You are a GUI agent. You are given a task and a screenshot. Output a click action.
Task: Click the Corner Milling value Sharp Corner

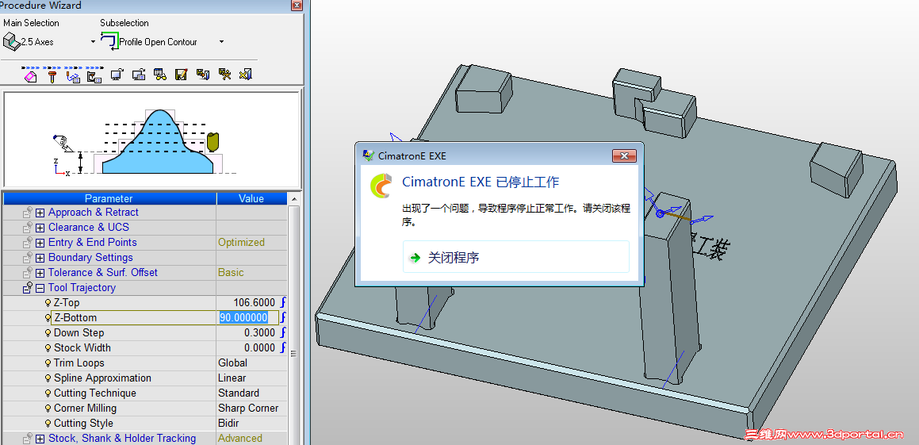pyautogui.click(x=248, y=408)
